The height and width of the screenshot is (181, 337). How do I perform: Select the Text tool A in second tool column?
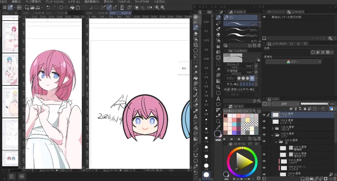click(x=219, y=99)
